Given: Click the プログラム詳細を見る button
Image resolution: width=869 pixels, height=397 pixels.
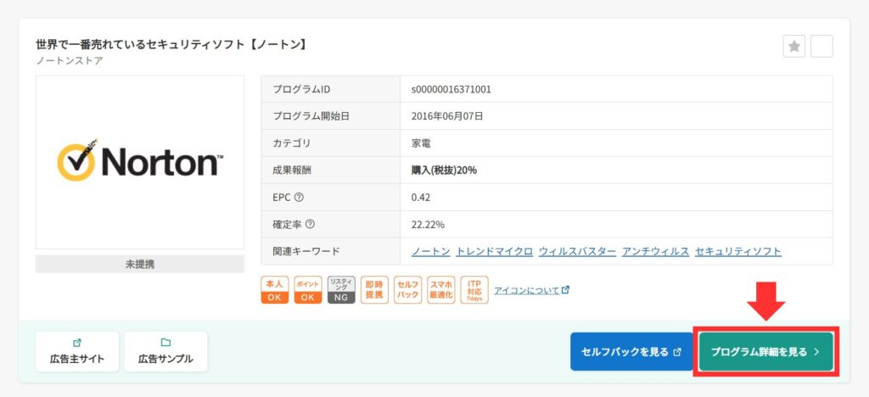Looking at the screenshot, I should click(x=766, y=351).
